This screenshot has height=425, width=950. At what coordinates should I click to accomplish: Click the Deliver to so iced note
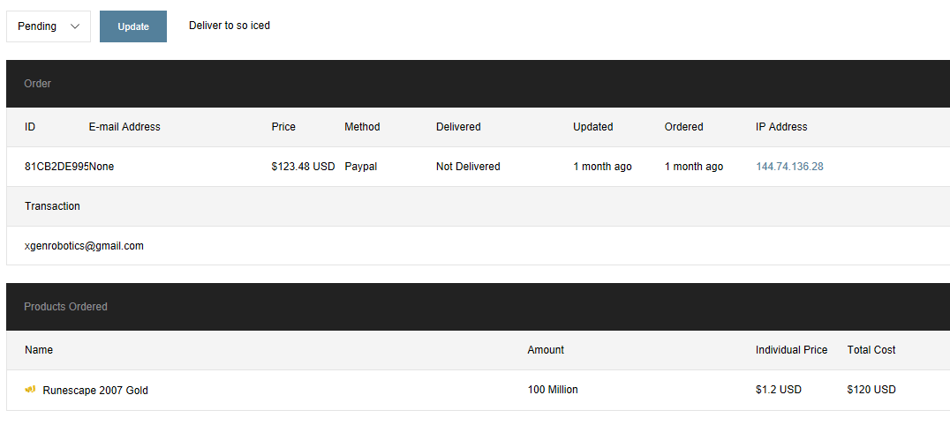pyautogui.click(x=230, y=26)
